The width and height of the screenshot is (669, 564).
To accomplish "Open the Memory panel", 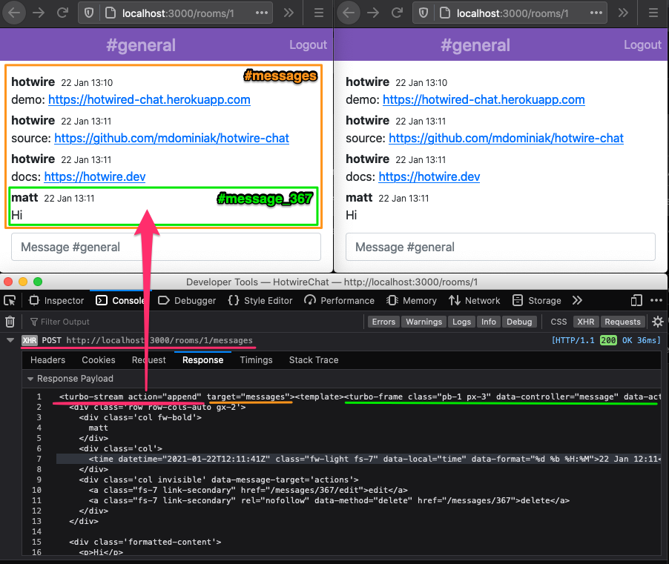I will point(412,301).
